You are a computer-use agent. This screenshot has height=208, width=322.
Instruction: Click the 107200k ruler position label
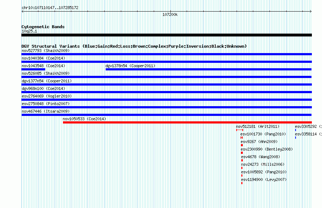[170, 14]
